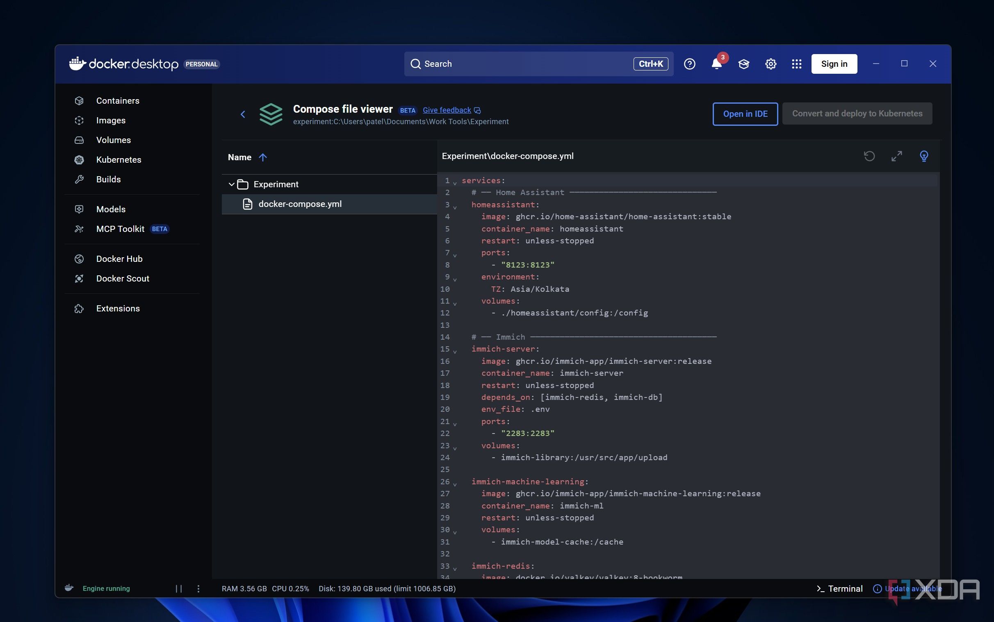Open the help question-mark icon
Image resolution: width=994 pixels, height=622 pixels.
pyautogui.click(x=689, y=64)
